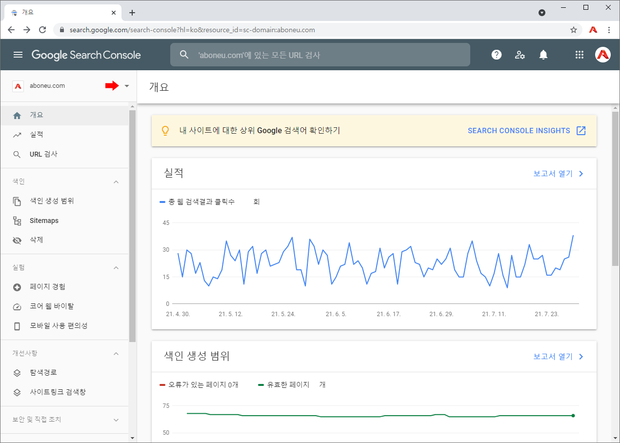Click the crossed-eye icon beside 삭제
This screenshot has width=620, height=443.
point(17,240)
